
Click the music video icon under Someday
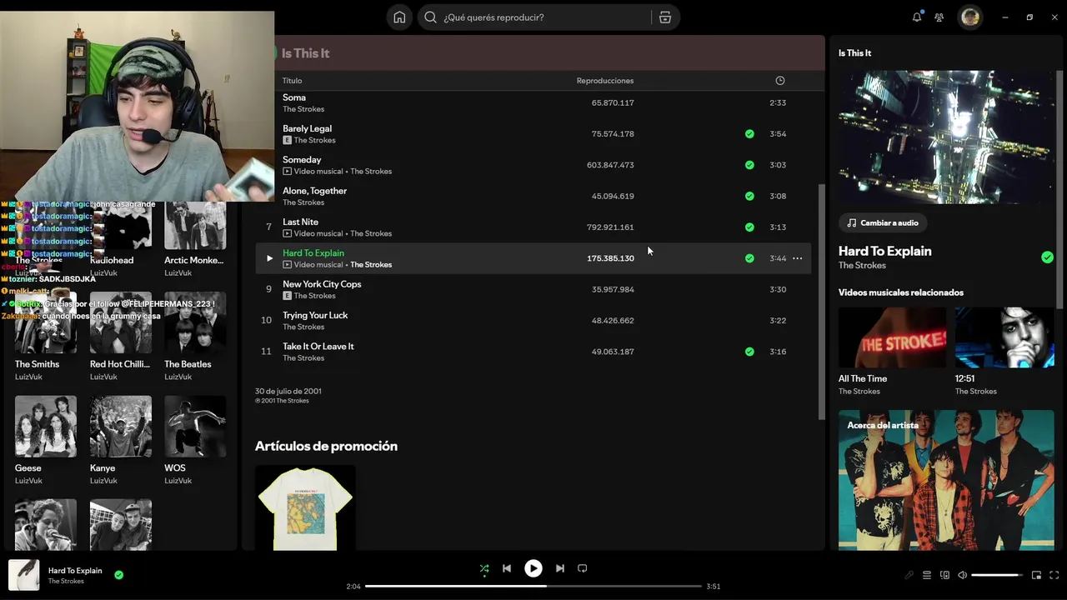tap(287, 172)
